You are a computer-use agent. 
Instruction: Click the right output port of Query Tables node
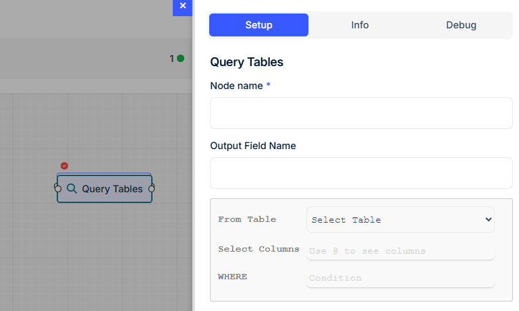coord(152,189)
